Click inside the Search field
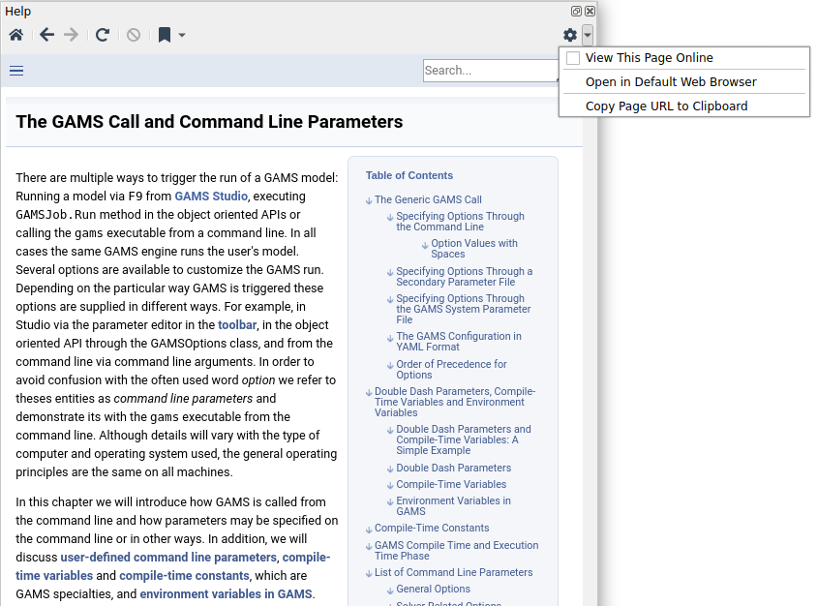This screenshot has width=817, height=606. point(489,71)
